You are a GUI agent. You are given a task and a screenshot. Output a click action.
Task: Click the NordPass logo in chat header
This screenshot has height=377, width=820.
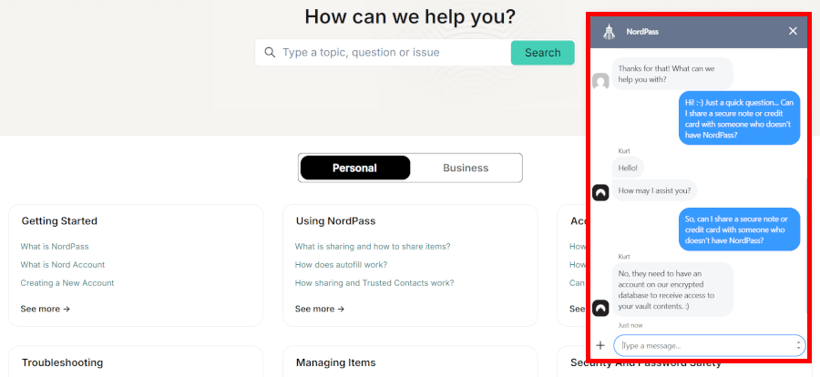610,32
